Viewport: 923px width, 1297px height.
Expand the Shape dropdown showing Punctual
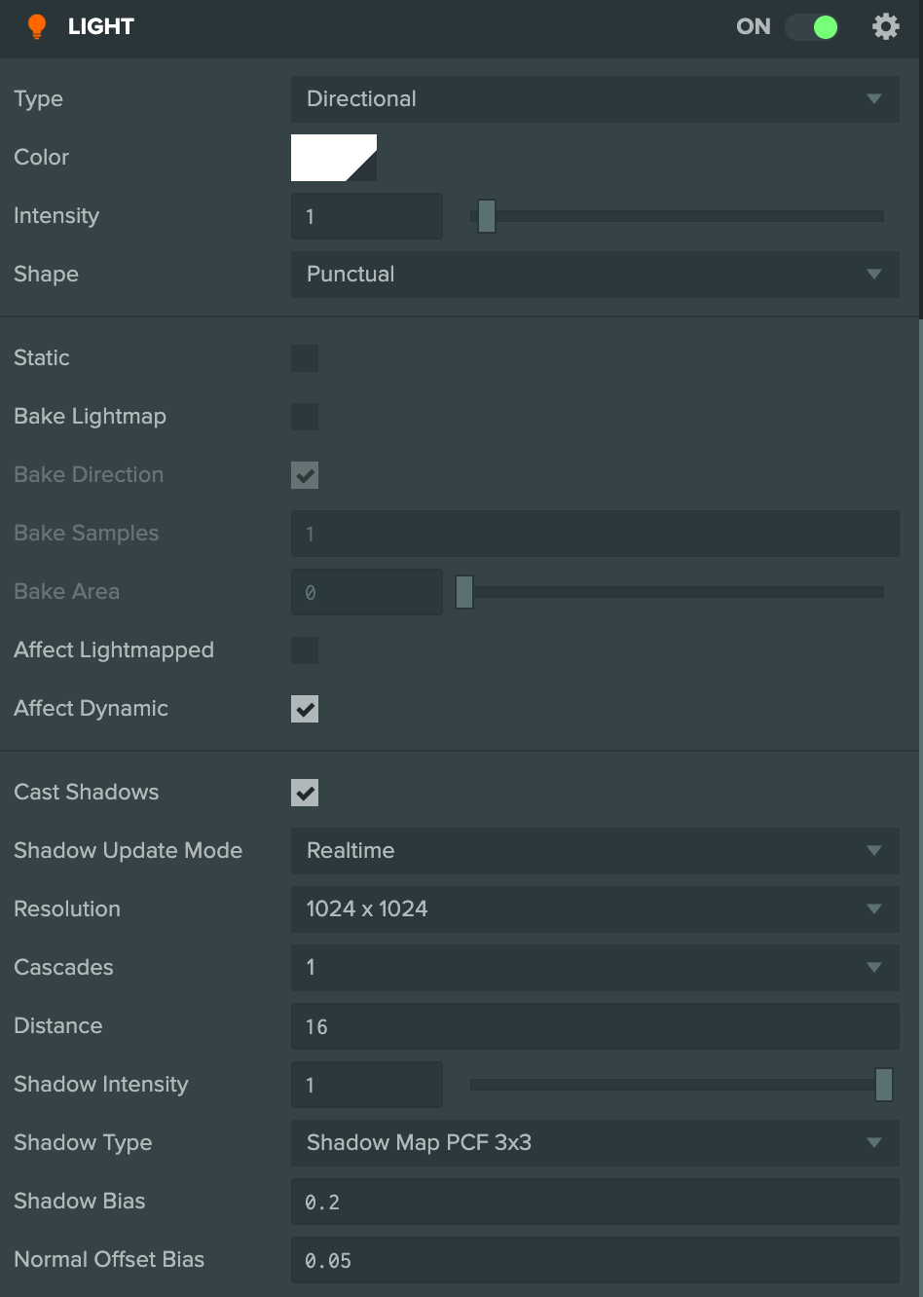tap(595, 275)
